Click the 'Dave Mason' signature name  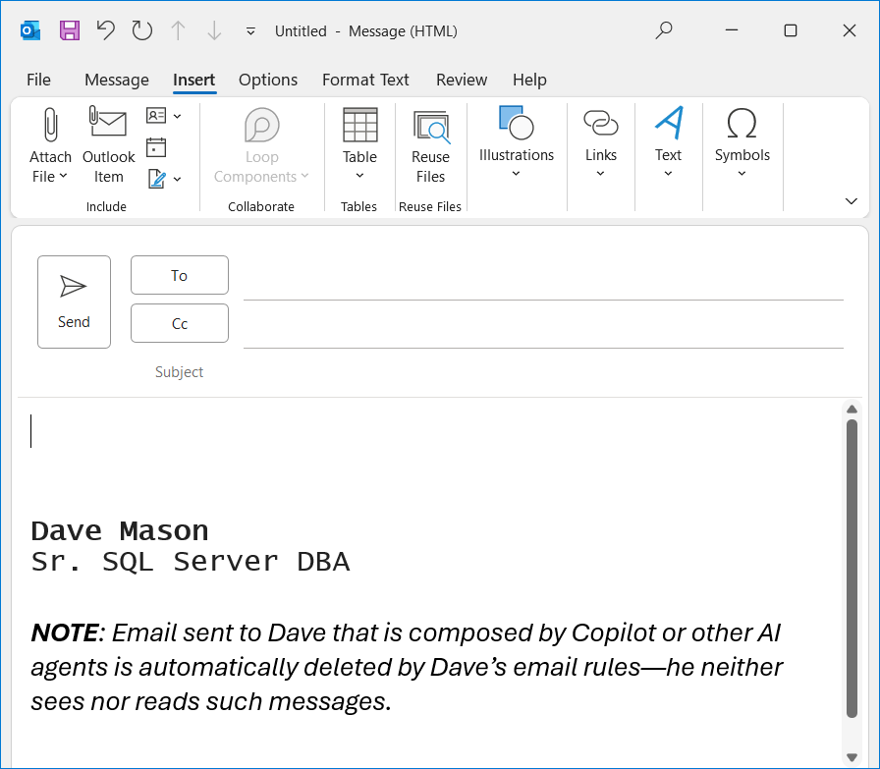(x=120, y=531)
